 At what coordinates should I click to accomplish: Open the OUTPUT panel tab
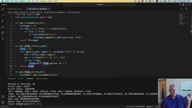coord(21,79)
